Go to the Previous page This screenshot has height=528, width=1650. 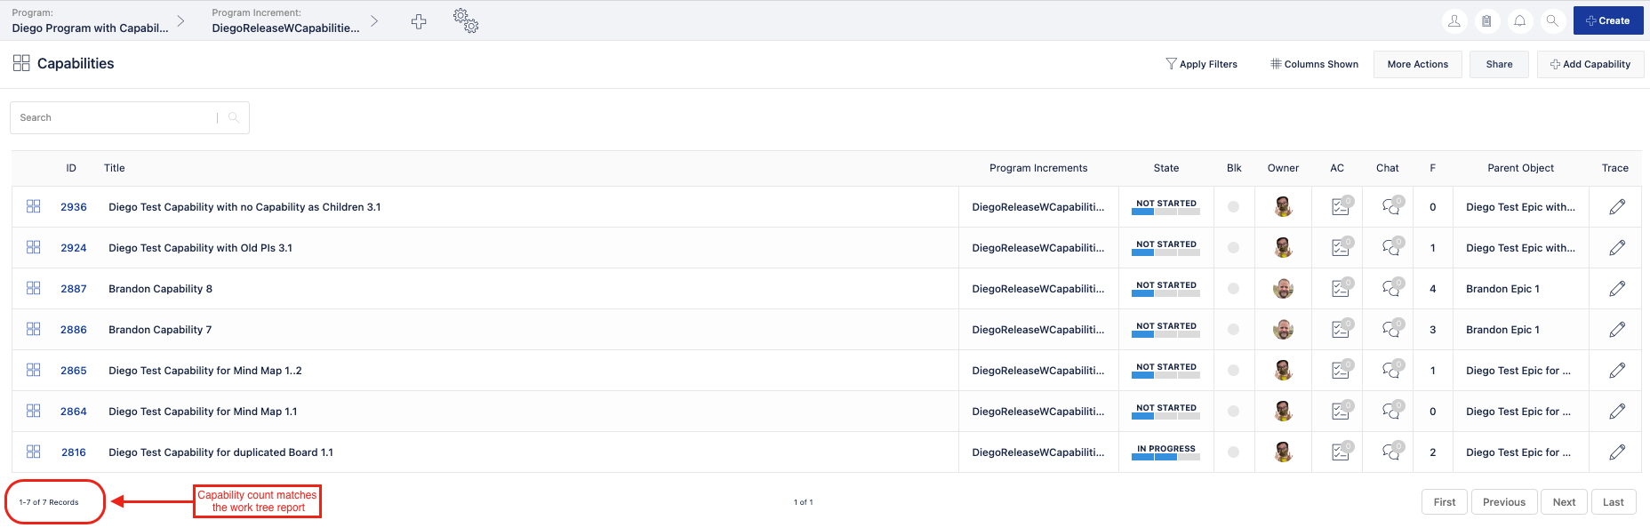click(x=1504, y=502)
